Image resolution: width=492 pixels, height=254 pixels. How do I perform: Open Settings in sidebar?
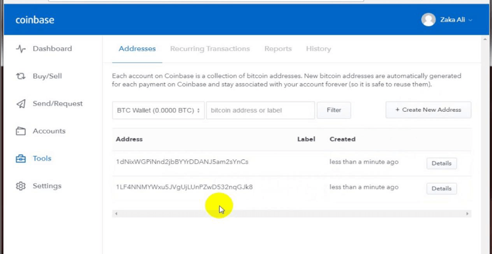click(x=47, y=186)
